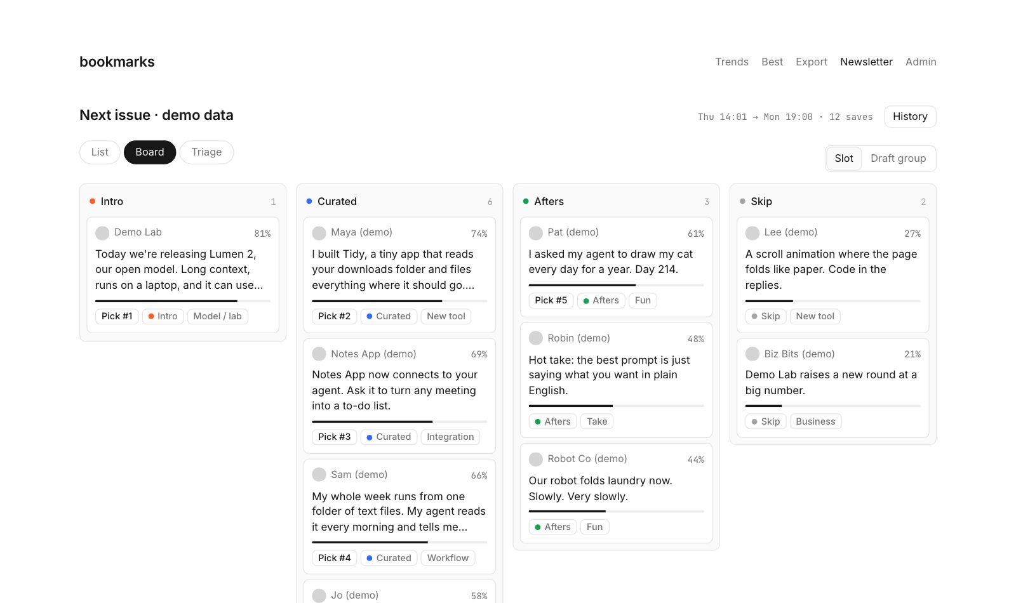
Task: Click the Workflow tag
Action: [x=448, y=558]
